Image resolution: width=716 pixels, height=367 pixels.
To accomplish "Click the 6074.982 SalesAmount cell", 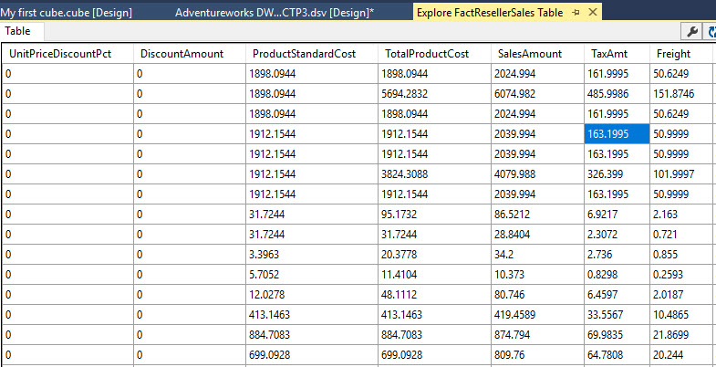I will pyautogui.click(x=538, y=93).
